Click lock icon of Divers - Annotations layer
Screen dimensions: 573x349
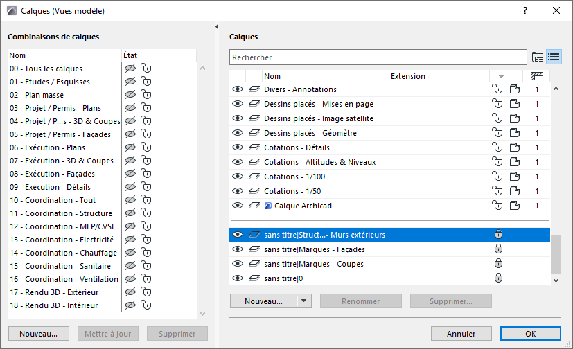(497, 89)
